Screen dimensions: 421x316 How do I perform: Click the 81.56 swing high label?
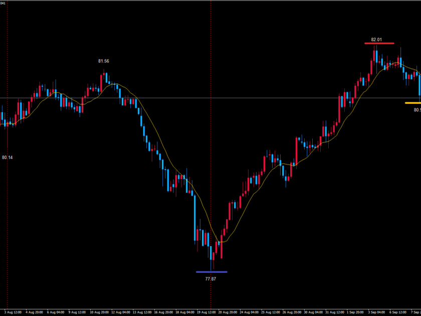104,61
